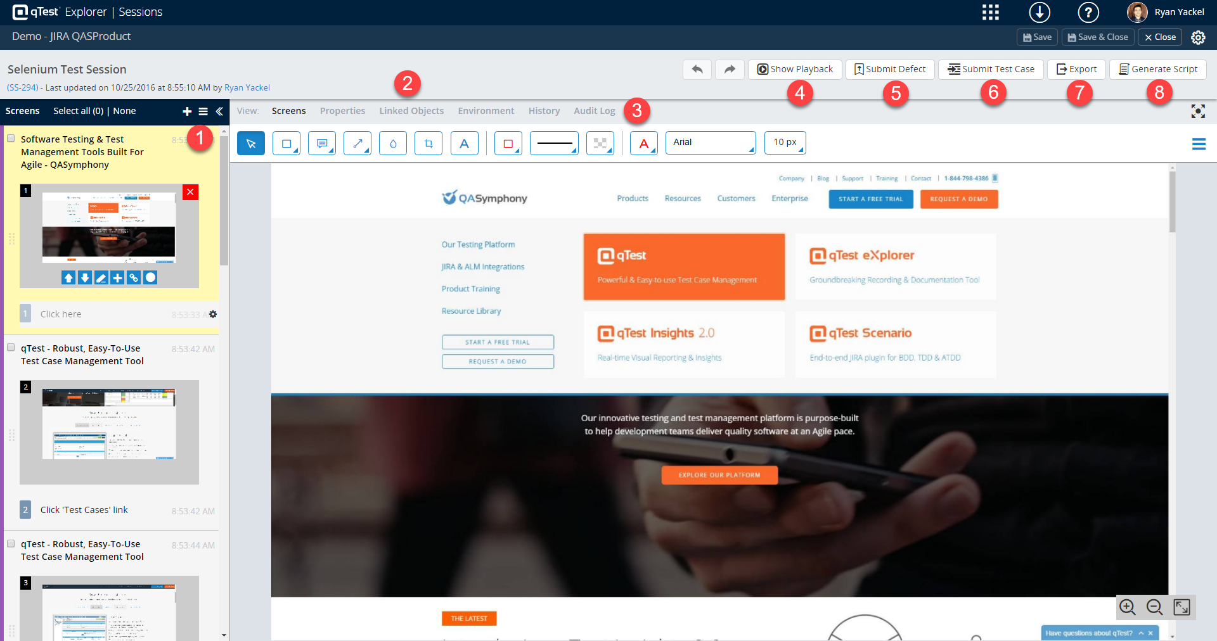Open the Arial font family dropdown
This screenshot has height=641, width=1217.
[x=711, y=143]
